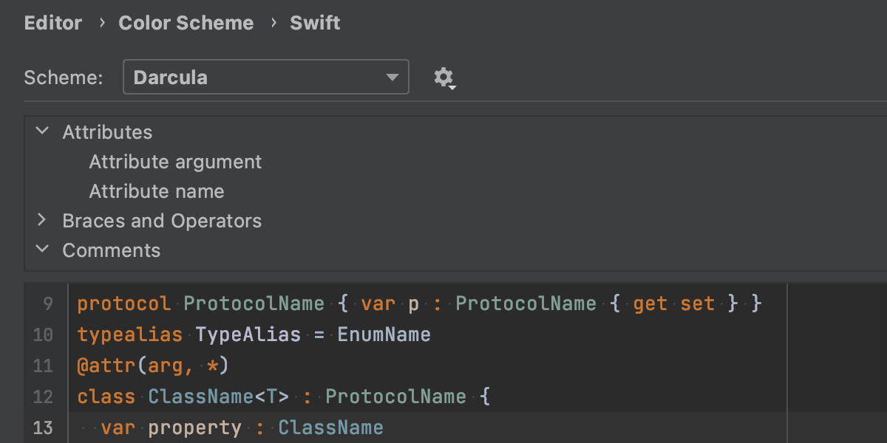
Task: Select the Braces and Operators category
Action: pyautogui.click(x=162, y=221)
